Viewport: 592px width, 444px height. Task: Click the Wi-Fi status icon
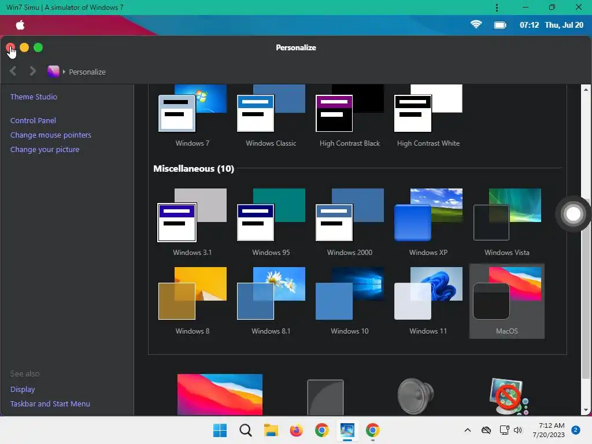[476, 25]
